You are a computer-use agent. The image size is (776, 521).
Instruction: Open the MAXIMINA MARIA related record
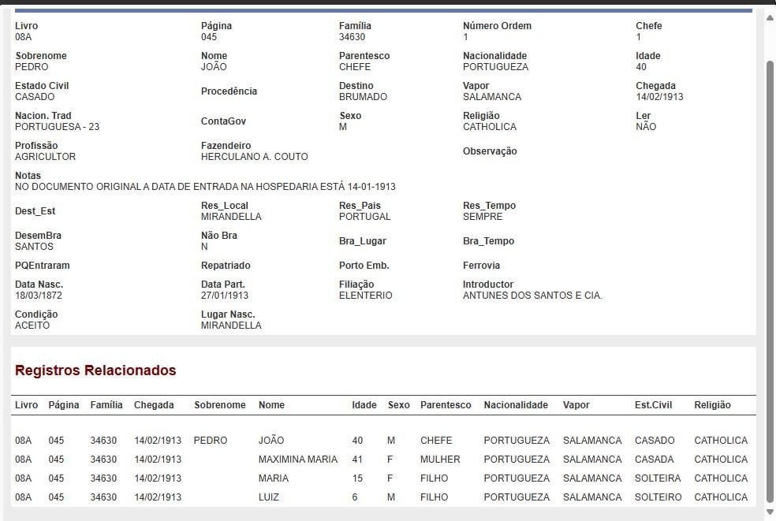point(297,460)
